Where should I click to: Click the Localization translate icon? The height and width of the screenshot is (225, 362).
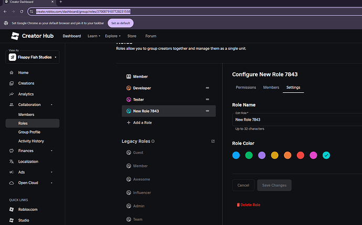tap(12, 162)
